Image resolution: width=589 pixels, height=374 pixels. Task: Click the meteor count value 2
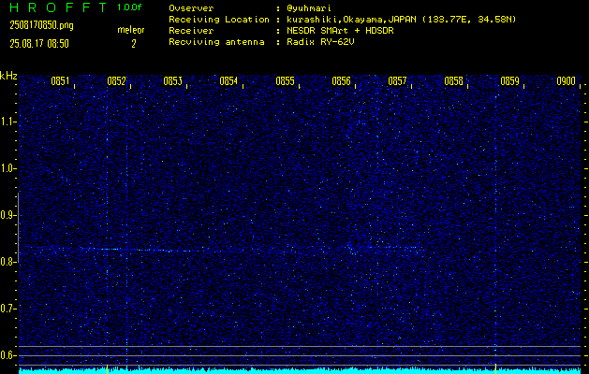tap(133, 44)
